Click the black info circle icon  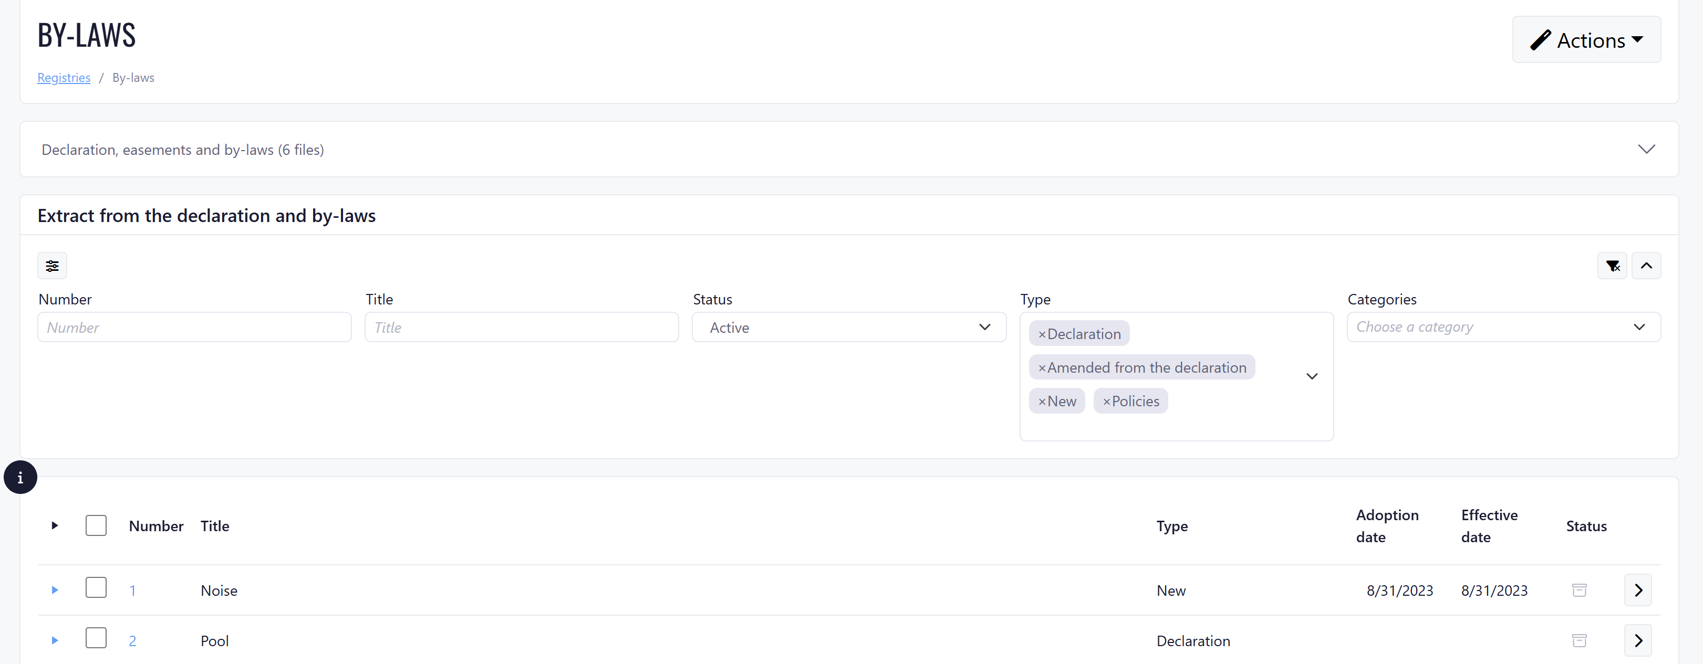pyautogui.click(x=20, y=477)
